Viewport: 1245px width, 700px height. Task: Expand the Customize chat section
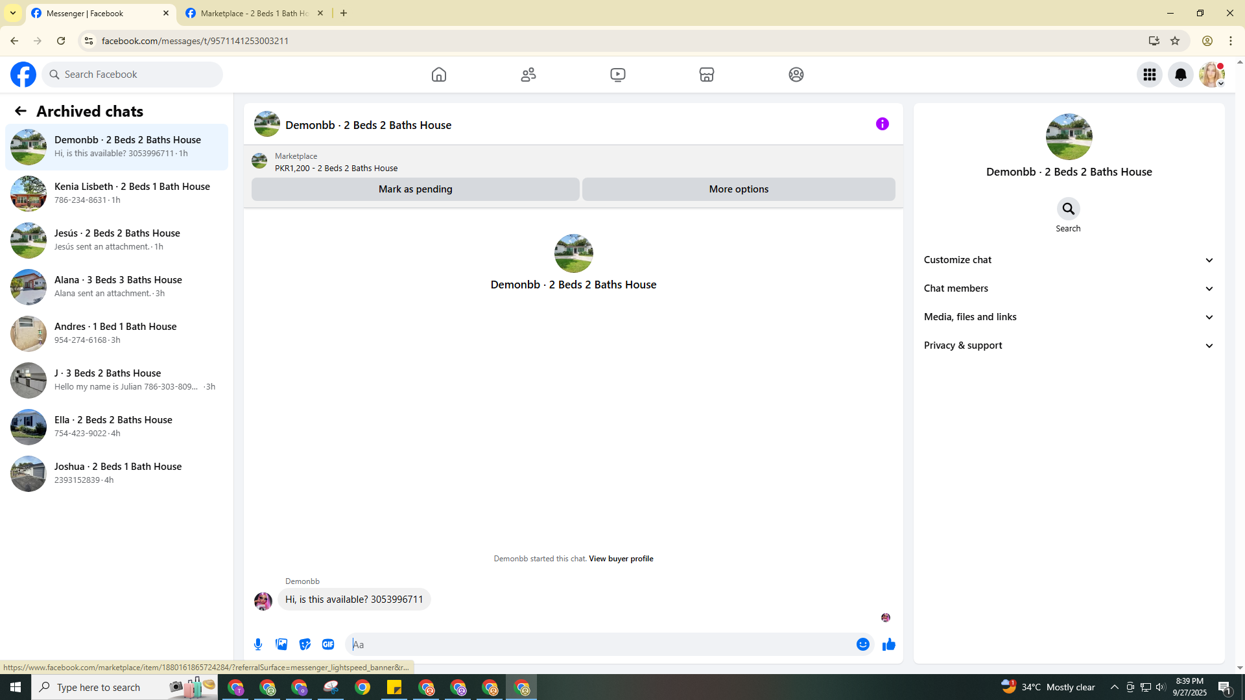1068,260
